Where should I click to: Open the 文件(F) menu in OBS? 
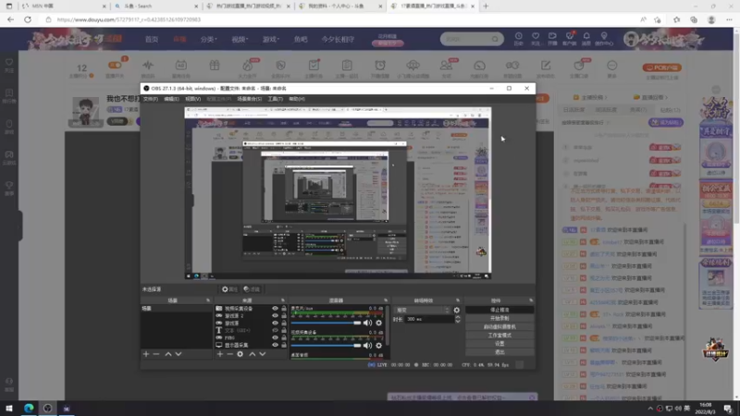click(151, 99)
